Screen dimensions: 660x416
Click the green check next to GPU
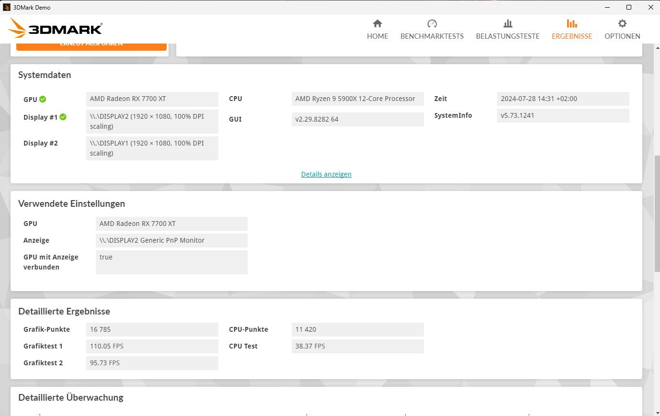coord(43,99)
